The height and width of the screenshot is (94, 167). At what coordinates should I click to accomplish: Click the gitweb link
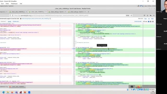(x=9, y=21)
